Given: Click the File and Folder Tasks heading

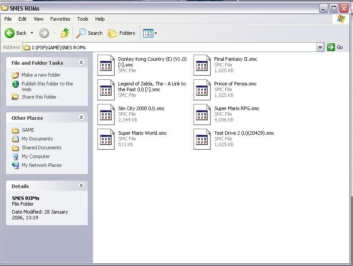Looking at the screenshot, I should 37,63.
